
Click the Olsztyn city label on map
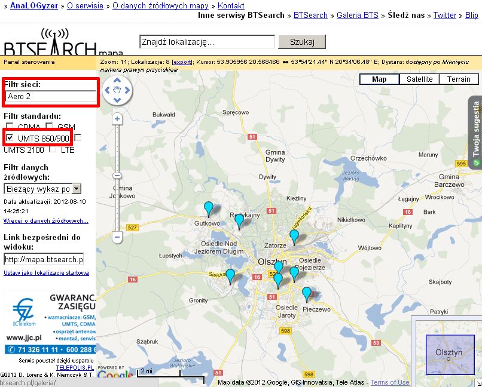point(272,262)
